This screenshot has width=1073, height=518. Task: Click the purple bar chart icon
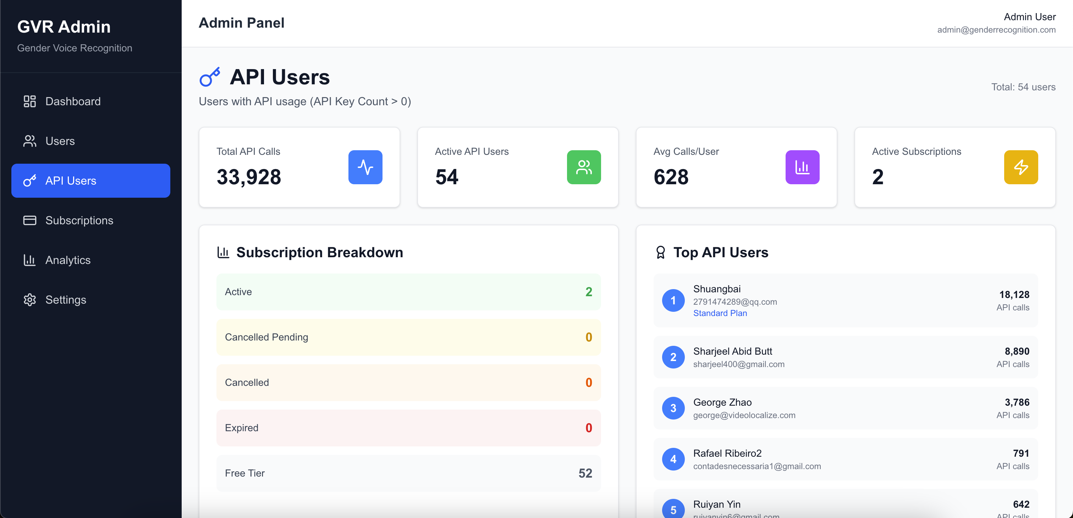pyautogui.click(x=802, y=167)
